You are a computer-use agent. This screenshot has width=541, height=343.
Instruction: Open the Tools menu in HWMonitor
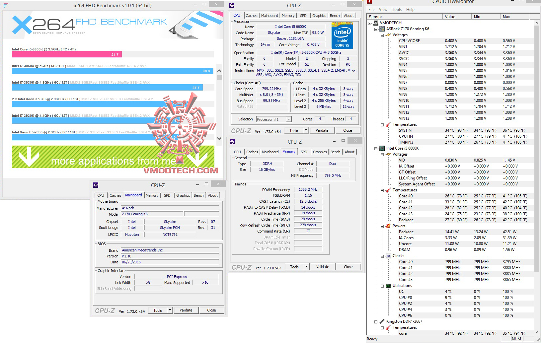tap(397, 10)
